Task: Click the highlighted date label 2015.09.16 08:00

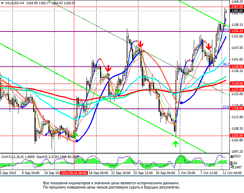Action: pos(74,173)
